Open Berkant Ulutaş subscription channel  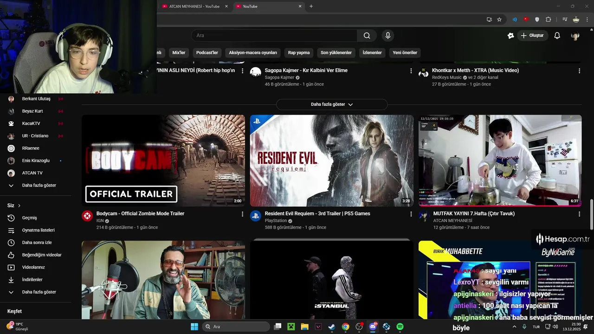tap(35, 99)
